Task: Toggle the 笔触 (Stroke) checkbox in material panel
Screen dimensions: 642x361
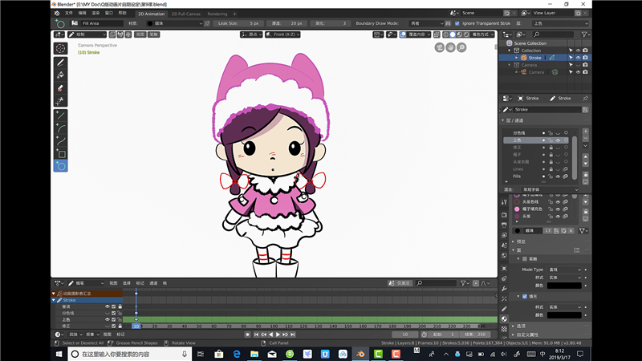Action: tap(525, 258)
